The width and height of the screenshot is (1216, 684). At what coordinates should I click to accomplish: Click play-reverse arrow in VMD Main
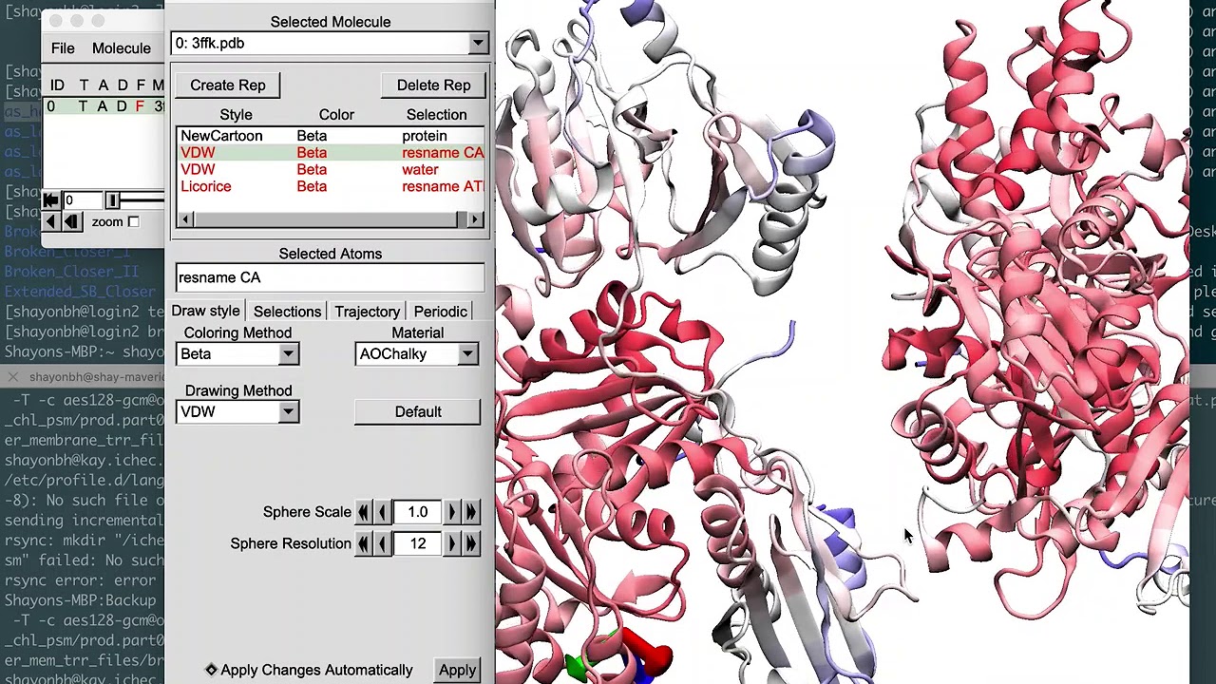coord(51,222)
